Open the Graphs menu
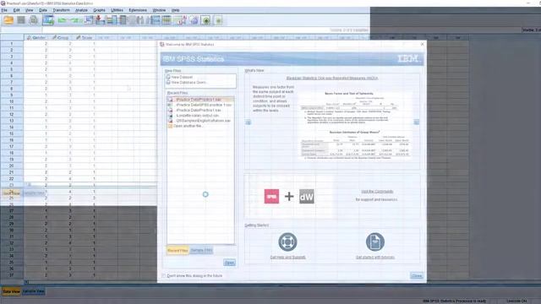 pyautogui.click(x=99, y=10)
